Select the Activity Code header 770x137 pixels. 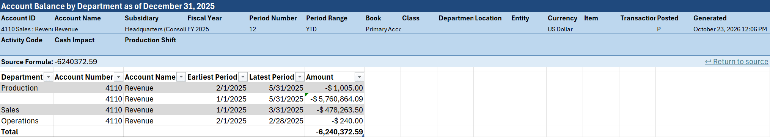[27, 40]
